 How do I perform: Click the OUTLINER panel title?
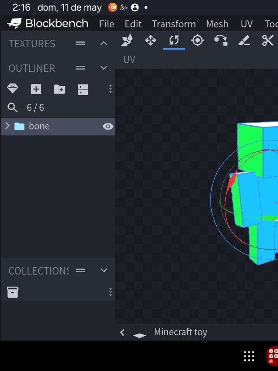point(32,68)
